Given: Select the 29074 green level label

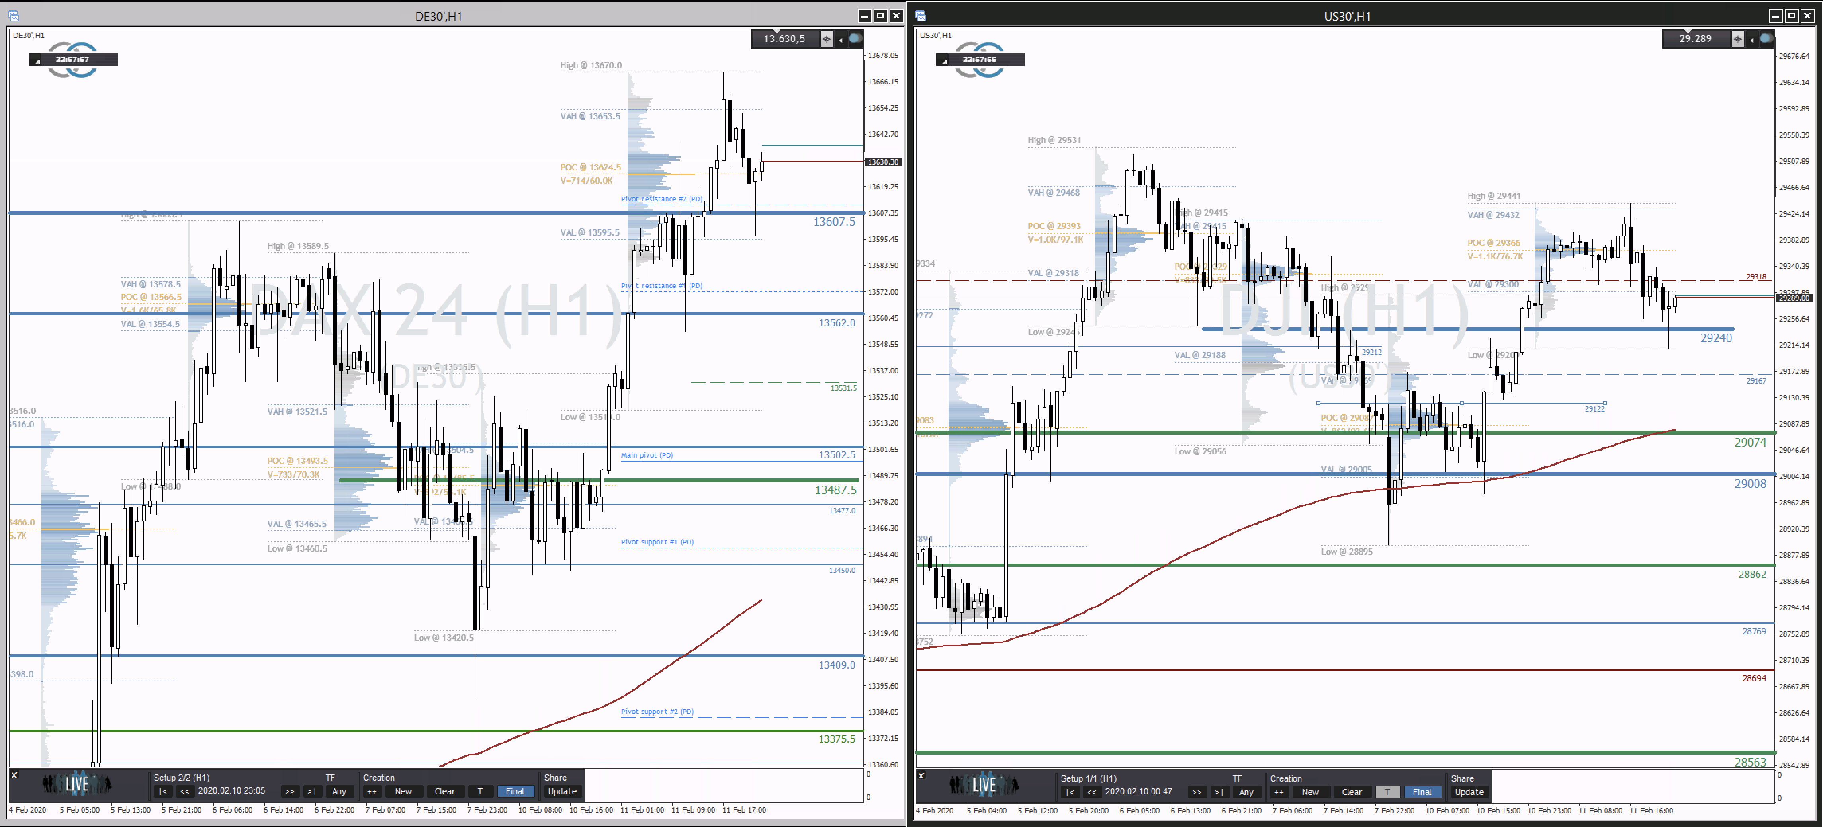Looking at the screenshot, I should (1750, 443).
